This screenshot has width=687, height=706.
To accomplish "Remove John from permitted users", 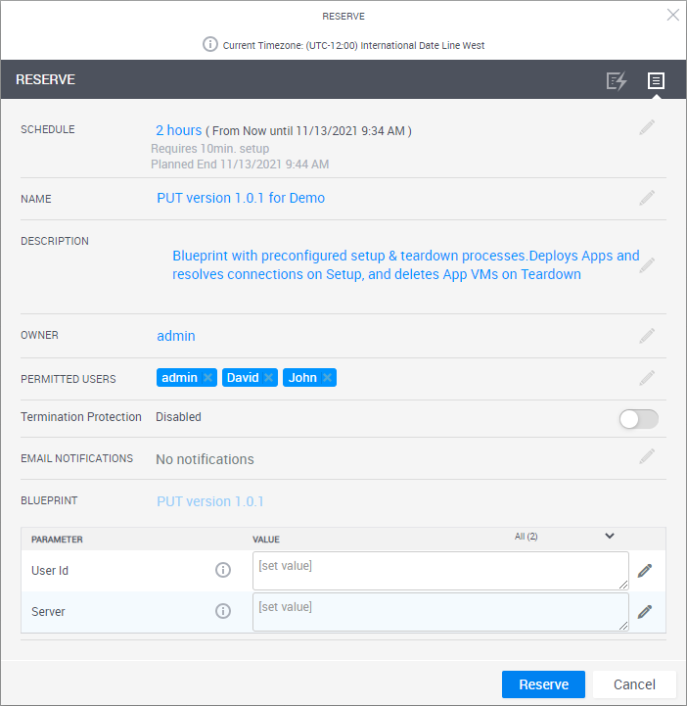I will click(x=327, y=378).
